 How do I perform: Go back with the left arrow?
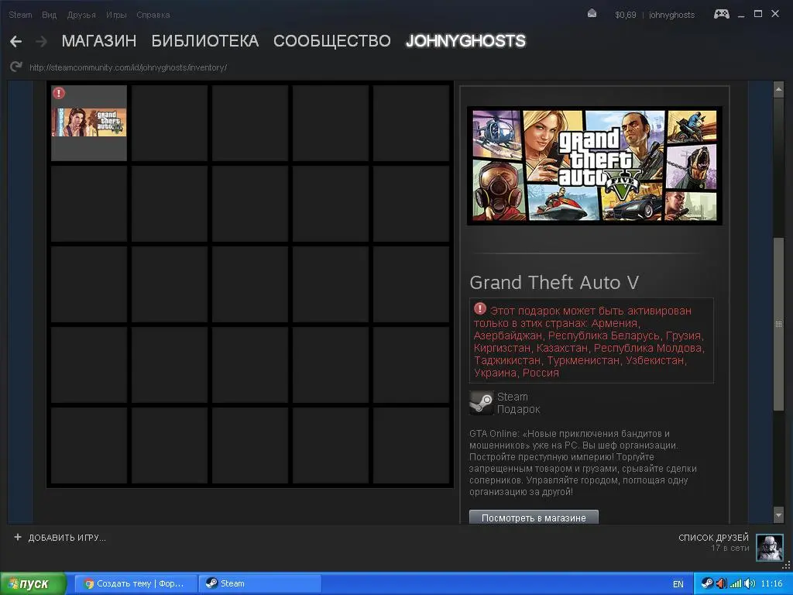tap(15, 42)
